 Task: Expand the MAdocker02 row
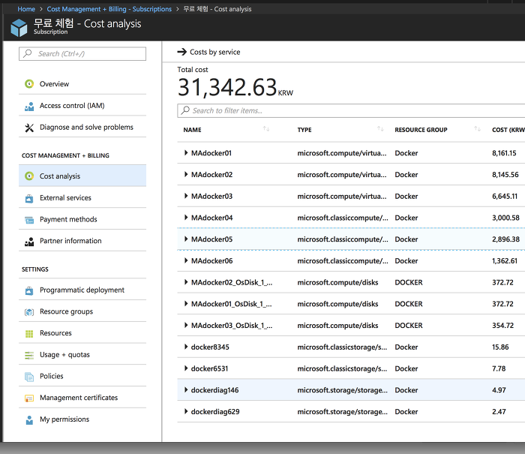[186, 174]
